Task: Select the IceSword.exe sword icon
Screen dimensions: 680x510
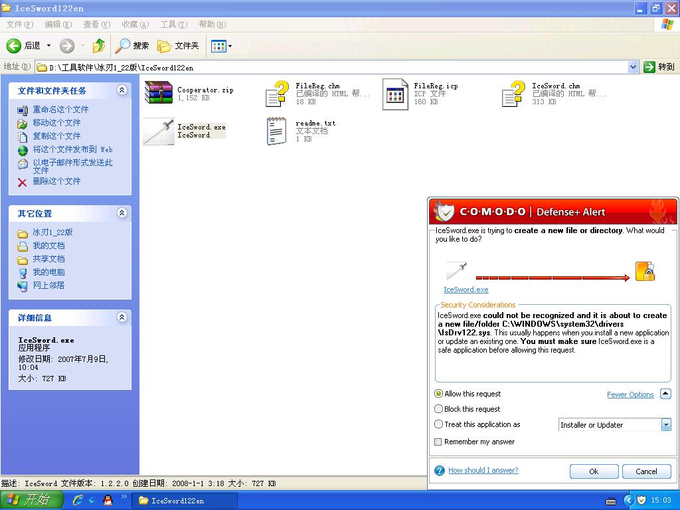Action: coord(159,131)
